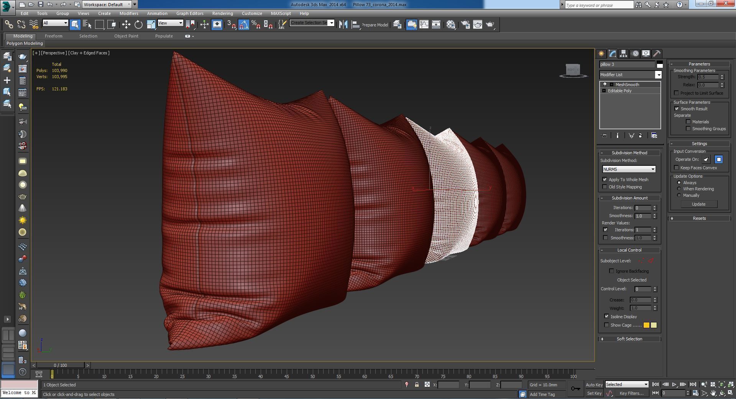Switch to the Freeform ribbon tab

coord(53,36)
